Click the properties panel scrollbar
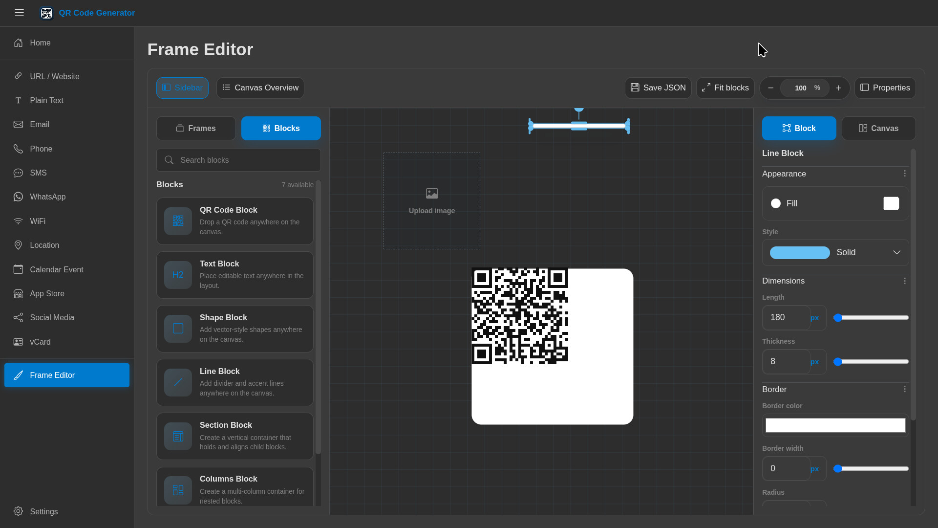This screenshot has width=938, height=528. click(913, 285)
